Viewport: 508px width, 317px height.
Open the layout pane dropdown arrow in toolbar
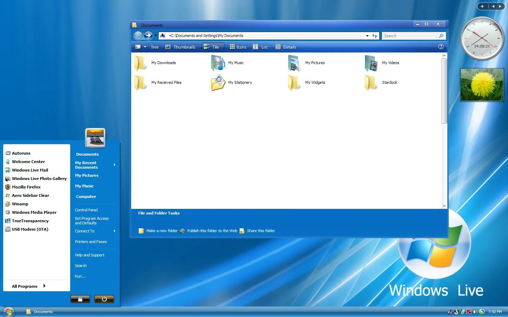point(145,47)
